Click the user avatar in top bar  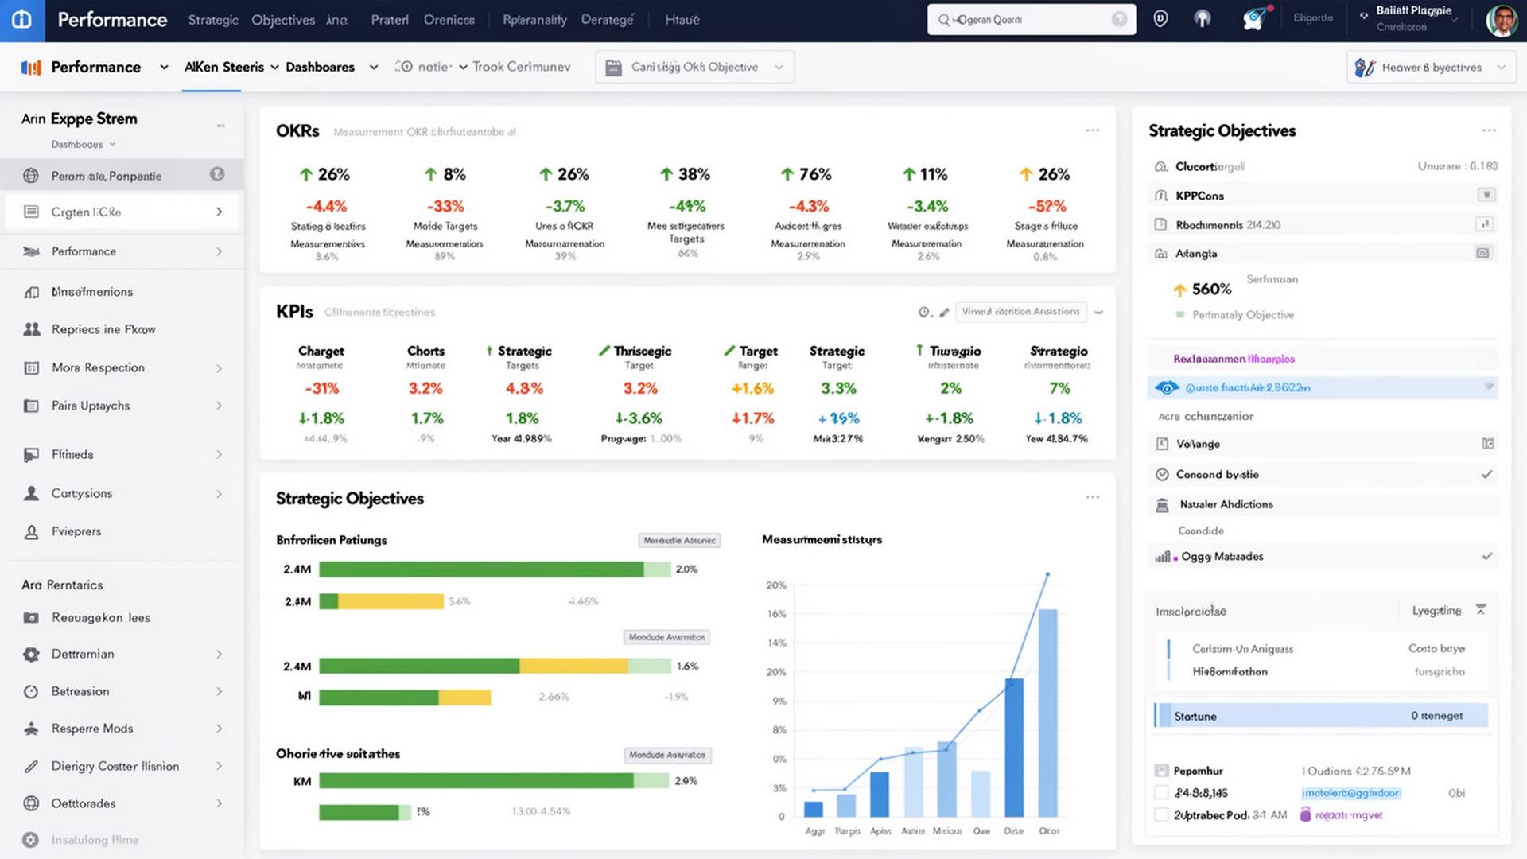click(x=1502, y=21)
